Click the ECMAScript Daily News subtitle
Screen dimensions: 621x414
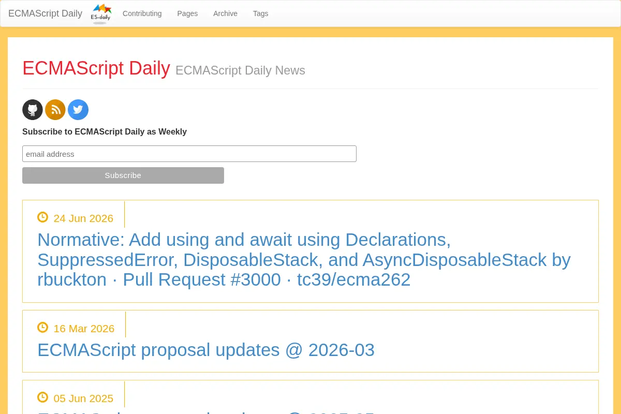tap(240, 70)
